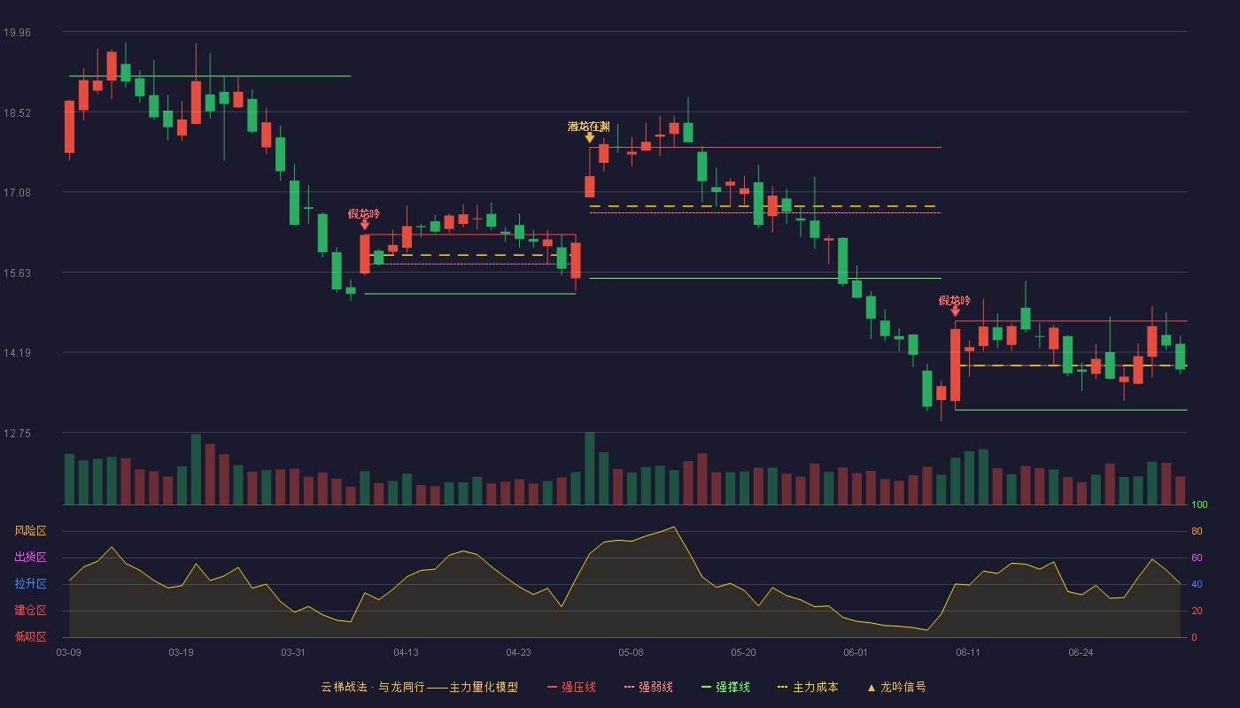Click the 80 indicator axis value
The height and width of the screenshot is (708, 1240).
coord(1197,531)
